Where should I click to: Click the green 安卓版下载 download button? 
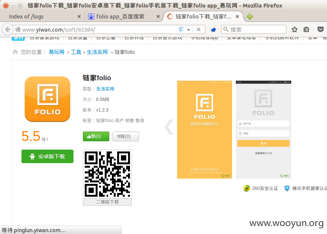pos(47,156)
